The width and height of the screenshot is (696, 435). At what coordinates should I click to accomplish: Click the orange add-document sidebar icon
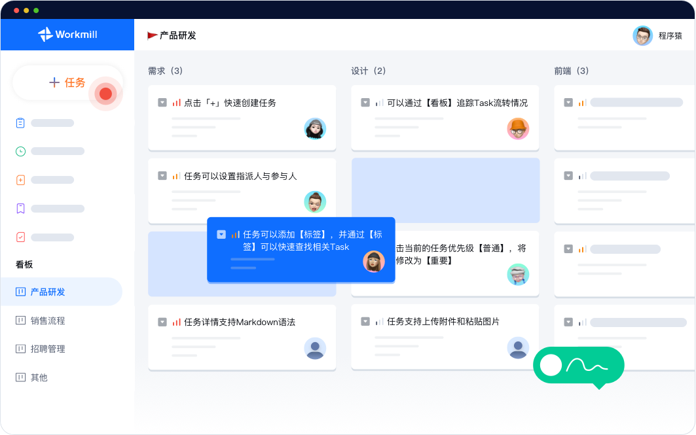(20, 180)
